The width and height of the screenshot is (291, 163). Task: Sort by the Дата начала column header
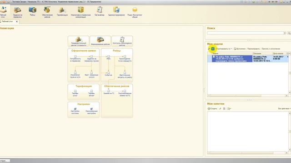pos(279,53)
